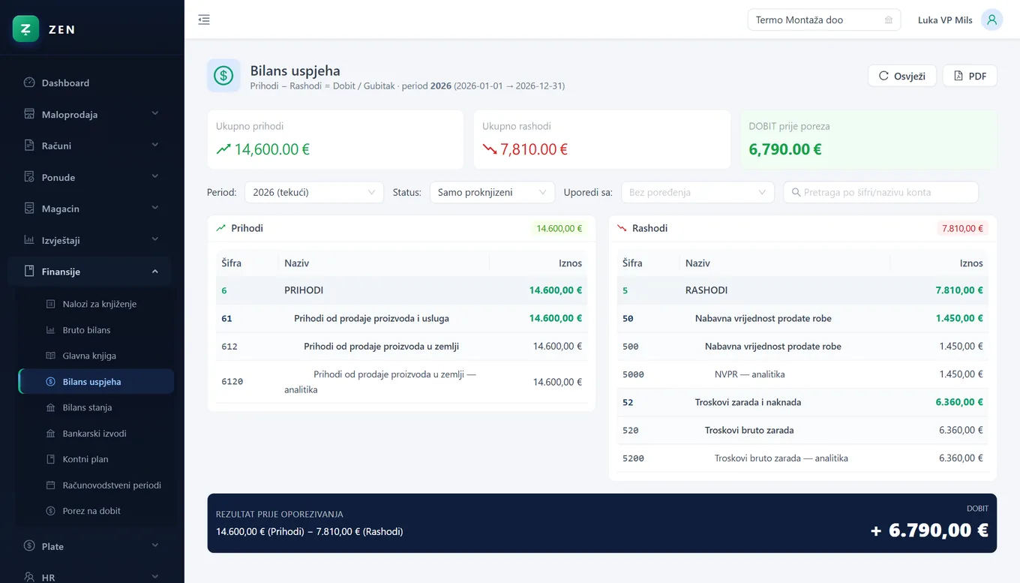Open the Period dropdown 2026 (tekući)
The height and width of the screenshot is (583, 1020).
point(314,192)
